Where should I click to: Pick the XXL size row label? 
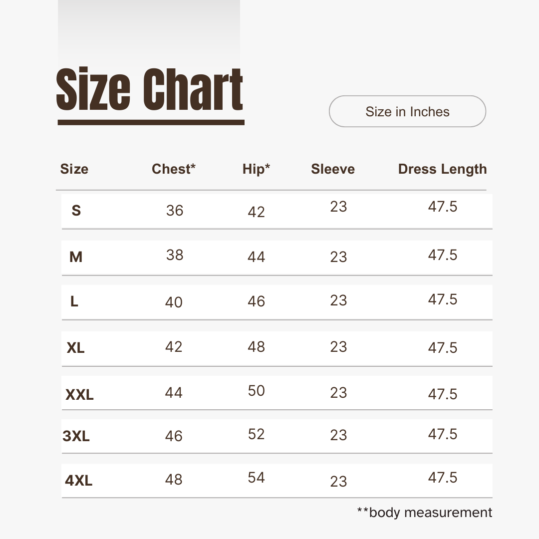(x=79, y=395)
